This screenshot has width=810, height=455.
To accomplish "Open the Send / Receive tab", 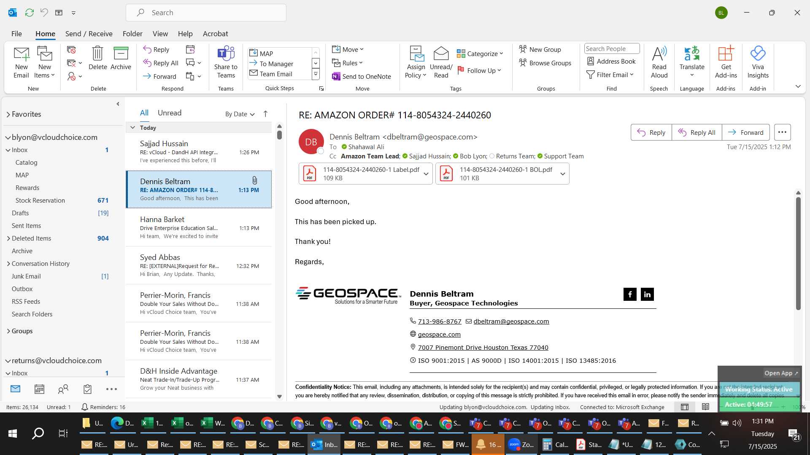I will [89, 34].
